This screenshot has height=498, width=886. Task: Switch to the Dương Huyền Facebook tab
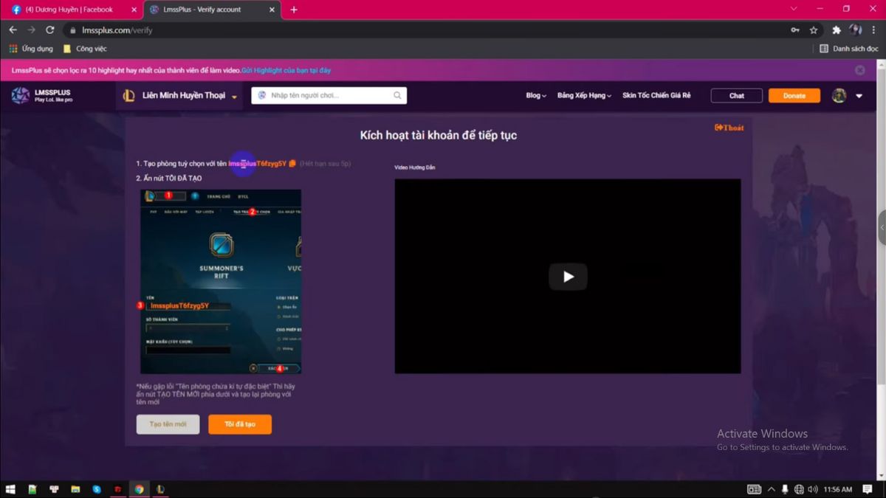click(x=69, y=10)
